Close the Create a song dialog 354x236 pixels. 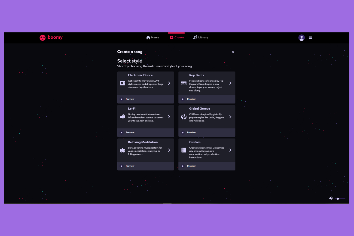click(x=233, y=52)
